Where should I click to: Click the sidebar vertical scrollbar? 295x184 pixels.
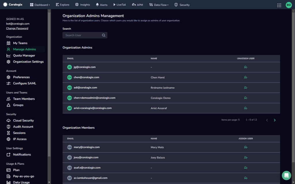click(49, 85)
